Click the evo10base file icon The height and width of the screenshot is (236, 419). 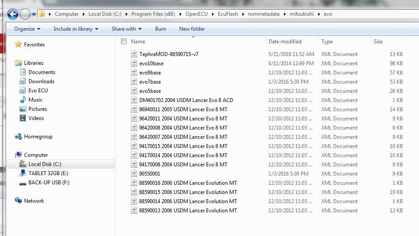point(134,63)
